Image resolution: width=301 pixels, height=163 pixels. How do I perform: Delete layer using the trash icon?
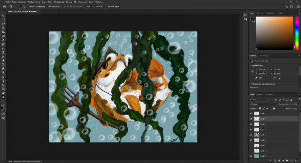pos(296,160)
